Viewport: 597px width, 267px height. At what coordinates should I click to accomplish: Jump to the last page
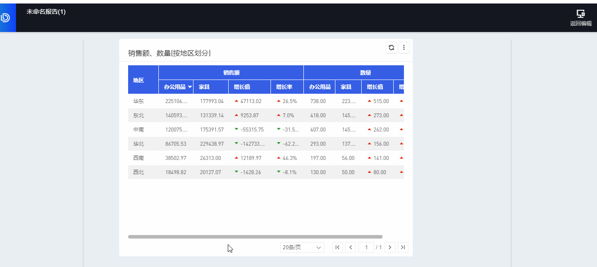coord(403,247)
